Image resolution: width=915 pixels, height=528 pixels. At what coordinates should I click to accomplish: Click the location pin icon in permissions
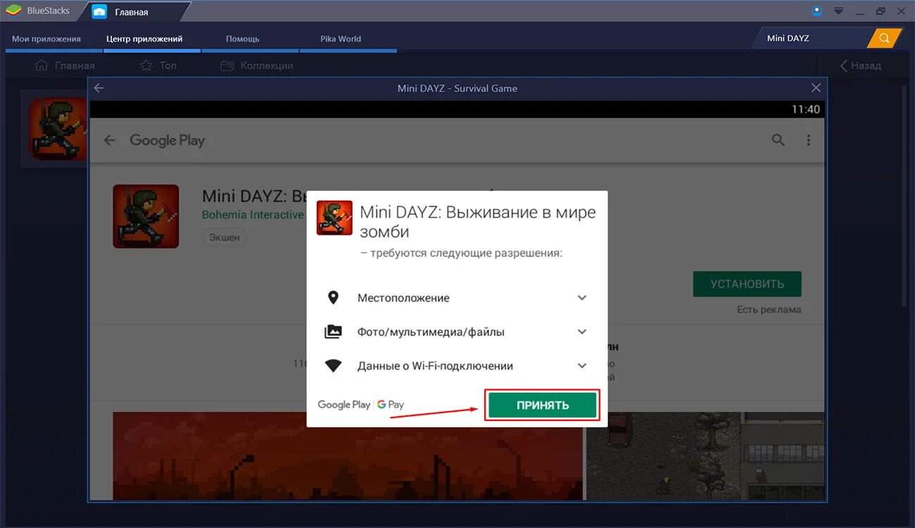(333, 298)
